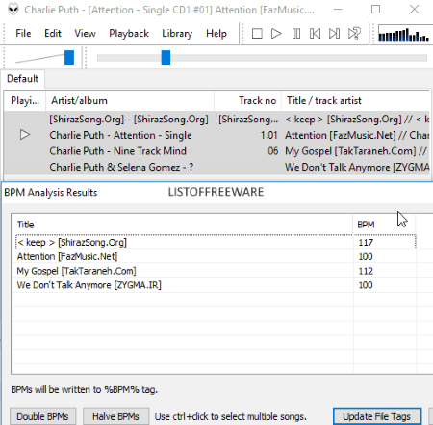Open the Help menu
The image size is (433, 425).
click(216, 34)
